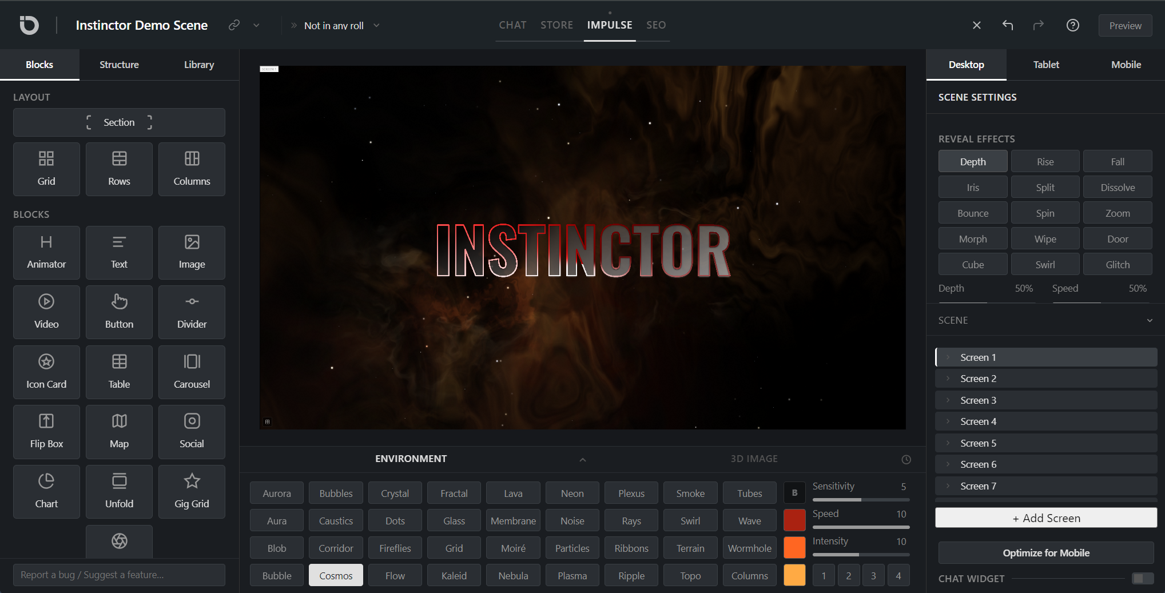
Task: Switch to the STORE tab
Action: point(556,25)
